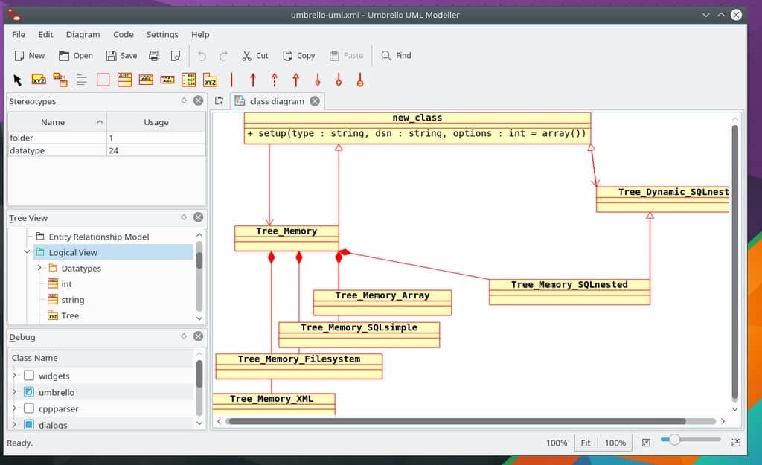The image size is (762, 465).
Task: Click the Find button in the toolbar
Action: click(396, 56)
